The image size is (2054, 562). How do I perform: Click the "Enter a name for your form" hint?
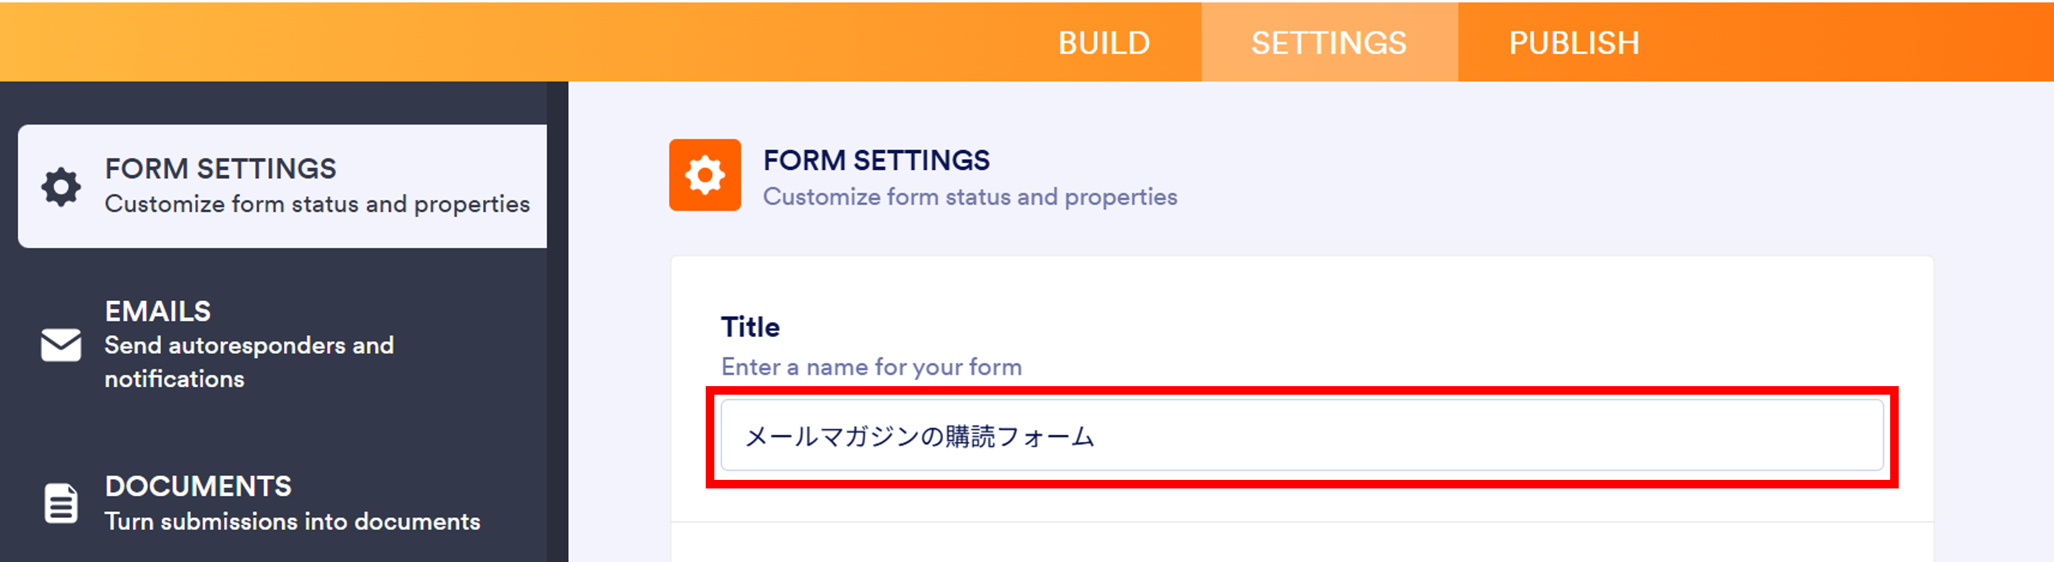871,367
